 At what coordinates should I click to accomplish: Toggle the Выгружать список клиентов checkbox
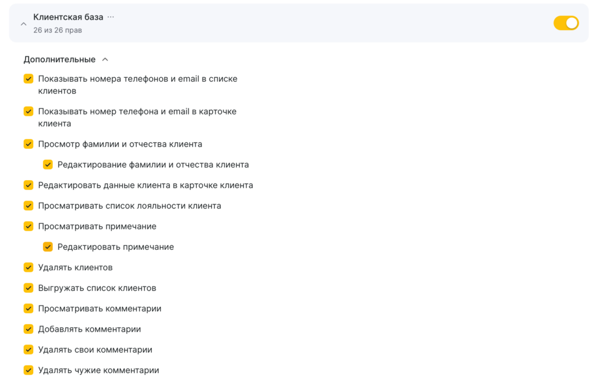tap(29, 288)
